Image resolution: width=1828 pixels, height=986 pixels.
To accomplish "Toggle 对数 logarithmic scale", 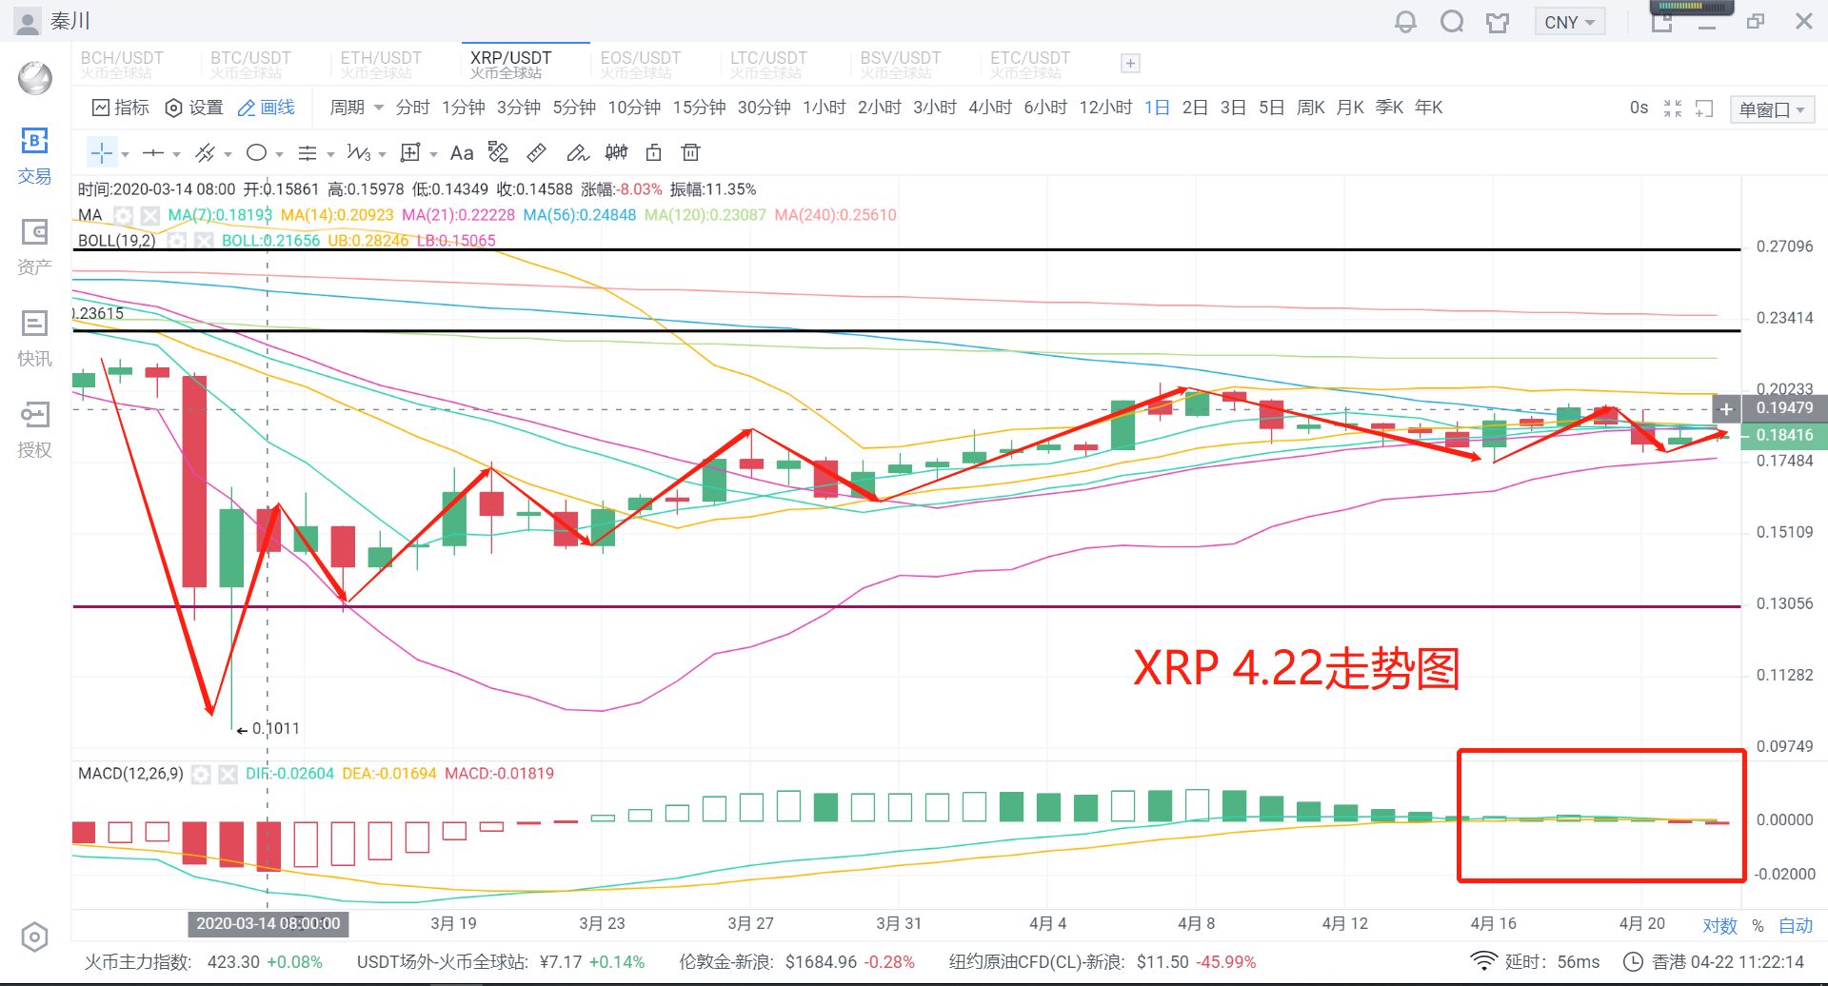I will 1719,925.
